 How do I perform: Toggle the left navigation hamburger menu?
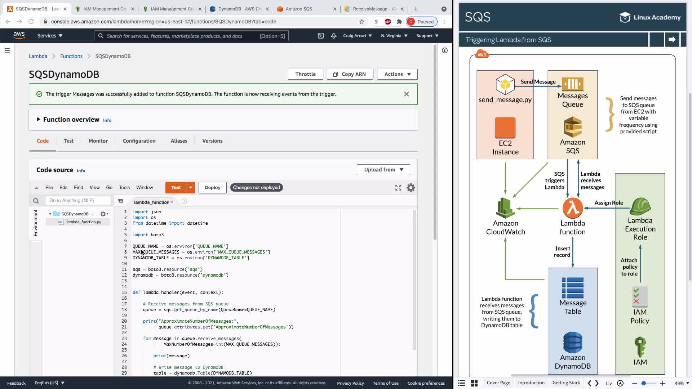pos(7,50)
